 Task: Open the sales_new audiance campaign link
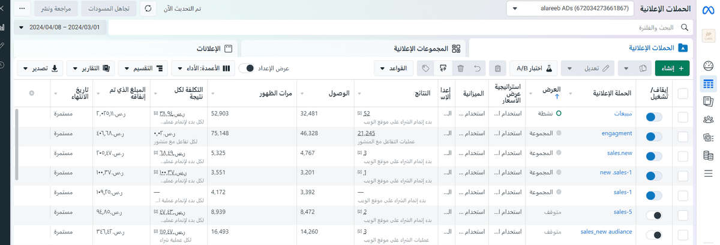606,232
